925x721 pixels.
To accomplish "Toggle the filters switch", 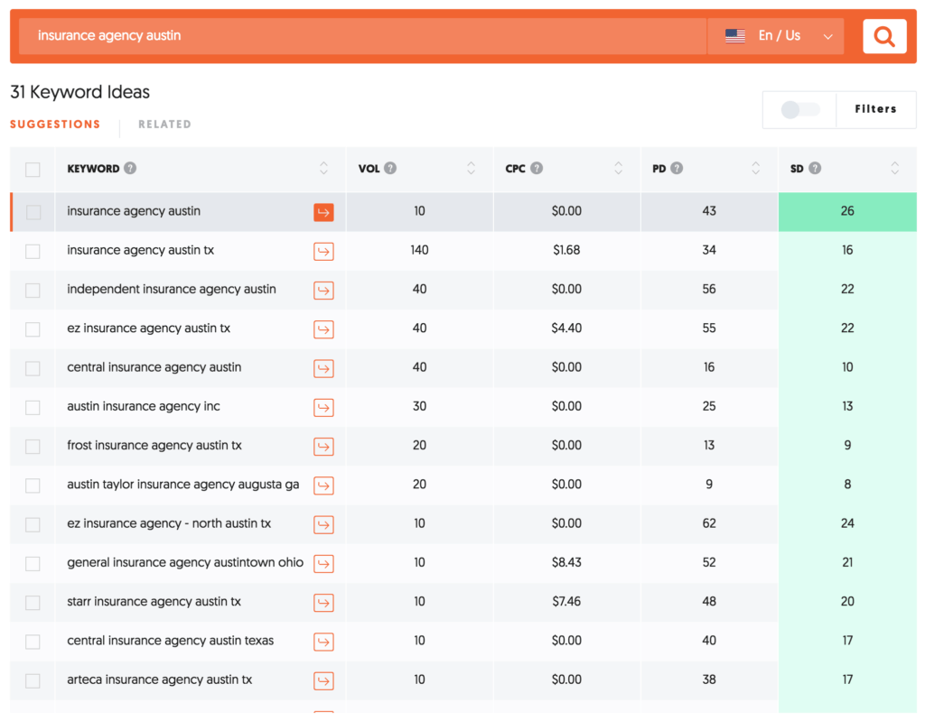I will click(x=800, y=110).
